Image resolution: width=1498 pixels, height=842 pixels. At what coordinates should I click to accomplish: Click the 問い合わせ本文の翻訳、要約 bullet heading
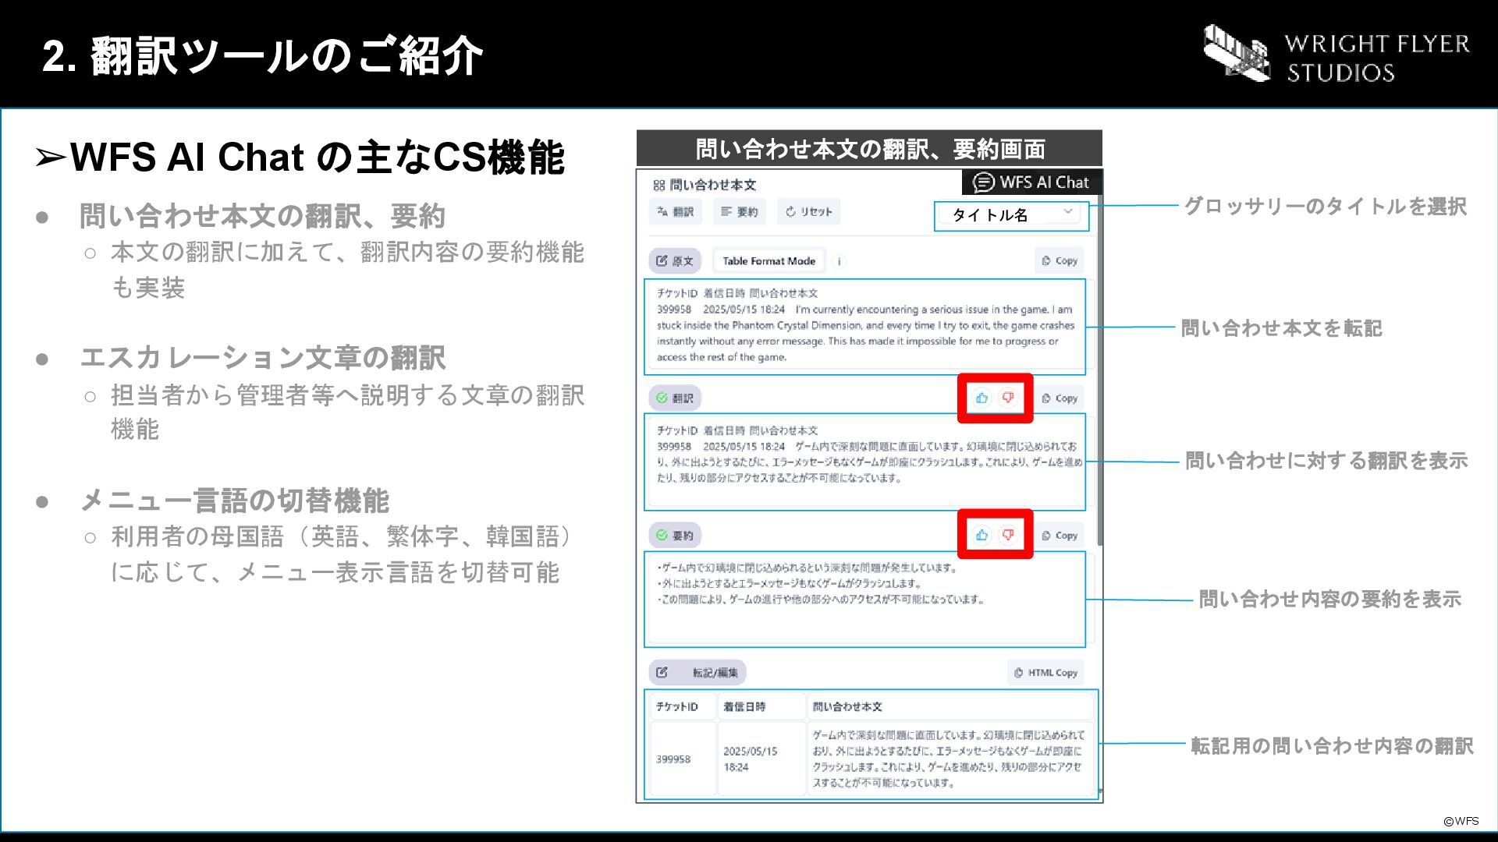pyautogui.click(x=262, y=216)
